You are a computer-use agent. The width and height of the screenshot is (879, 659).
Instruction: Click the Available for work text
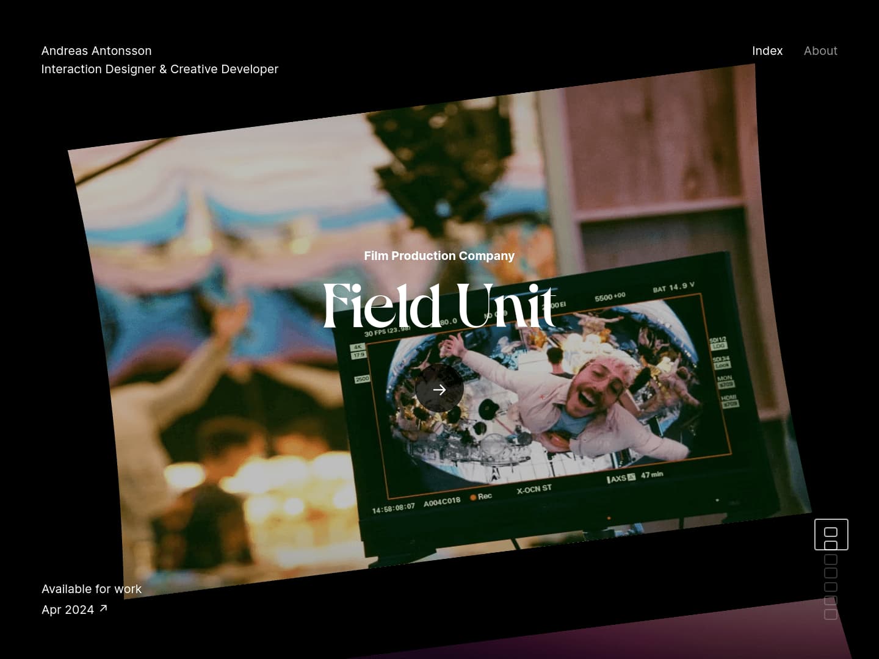(92, 589)
